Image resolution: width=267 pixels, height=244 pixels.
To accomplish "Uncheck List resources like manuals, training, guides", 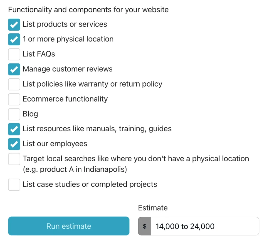I will (x=14, y=129).
